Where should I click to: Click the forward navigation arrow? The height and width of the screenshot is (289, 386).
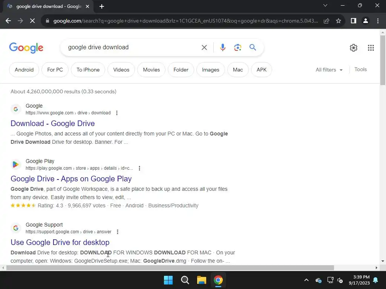pyautogui.click(x=20, y=21)
